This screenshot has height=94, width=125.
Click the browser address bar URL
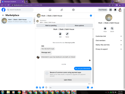[x=28, y=5]
